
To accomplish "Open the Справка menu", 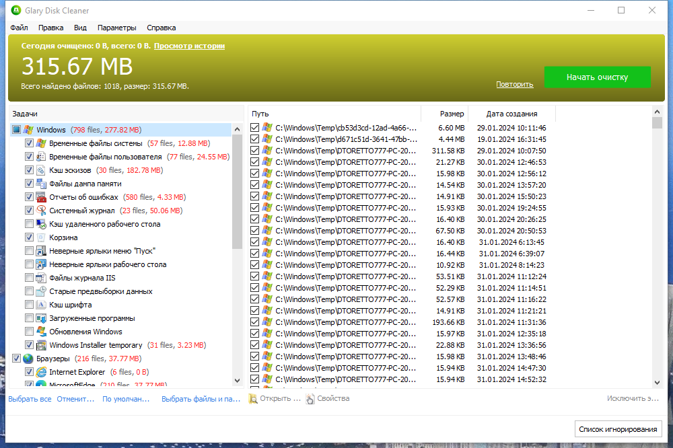I will click(x=162, y=28).
